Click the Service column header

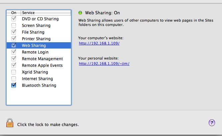46,13
